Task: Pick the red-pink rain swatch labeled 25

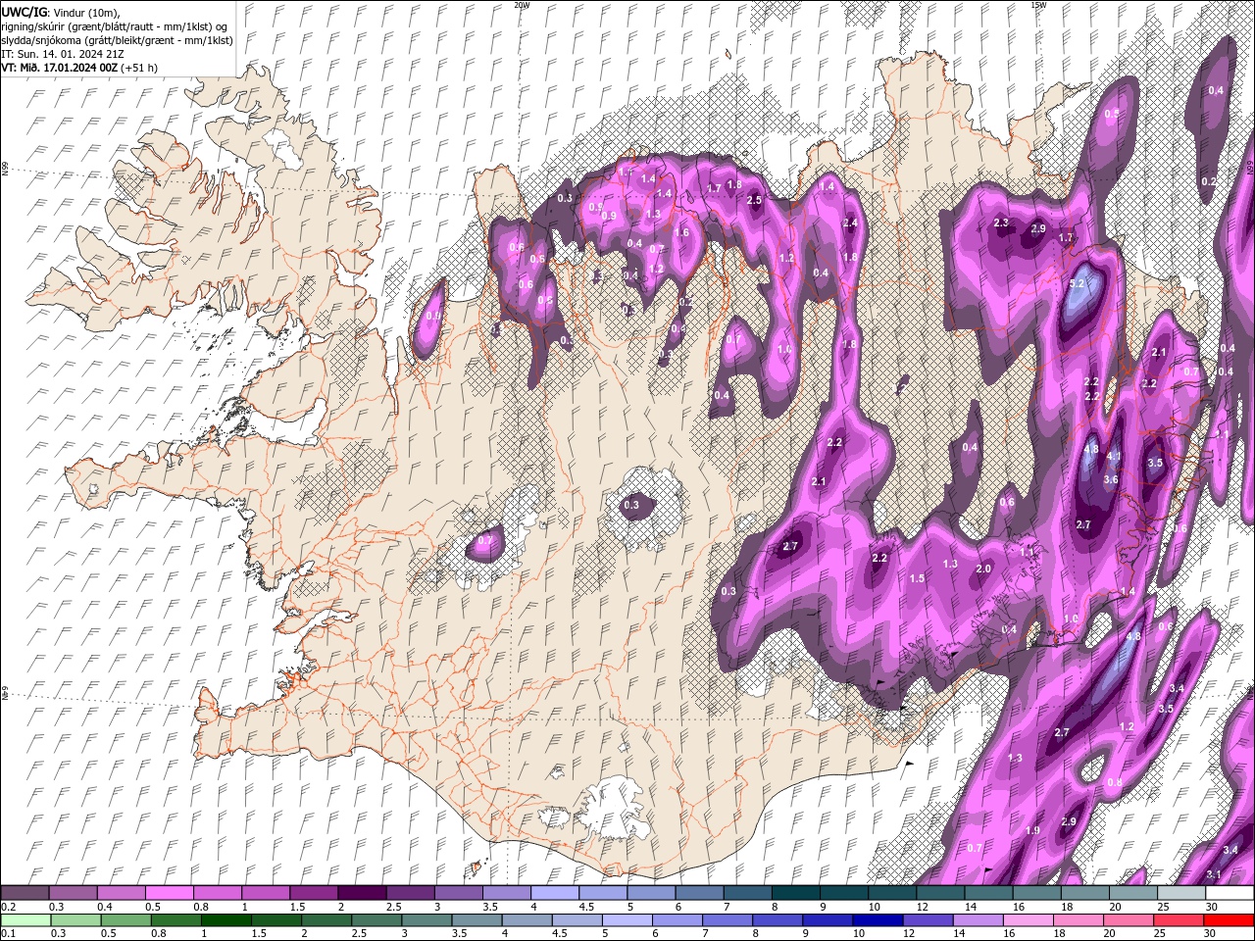Action: pyautogui.click(x=1179, y=920)
